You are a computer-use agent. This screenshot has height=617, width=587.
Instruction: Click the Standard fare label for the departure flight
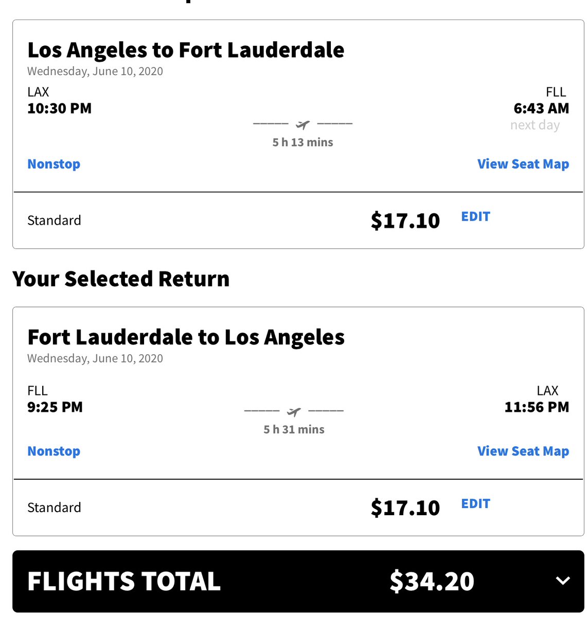click(x=54, y=221)
